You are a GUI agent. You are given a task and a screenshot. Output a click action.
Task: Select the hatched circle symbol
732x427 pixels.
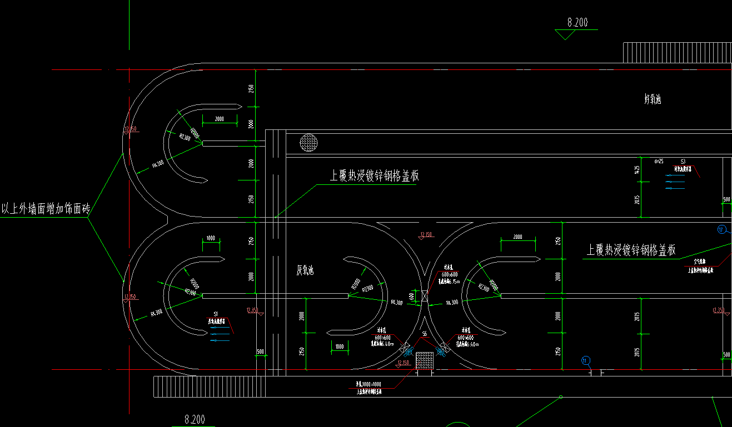point(308,143)
